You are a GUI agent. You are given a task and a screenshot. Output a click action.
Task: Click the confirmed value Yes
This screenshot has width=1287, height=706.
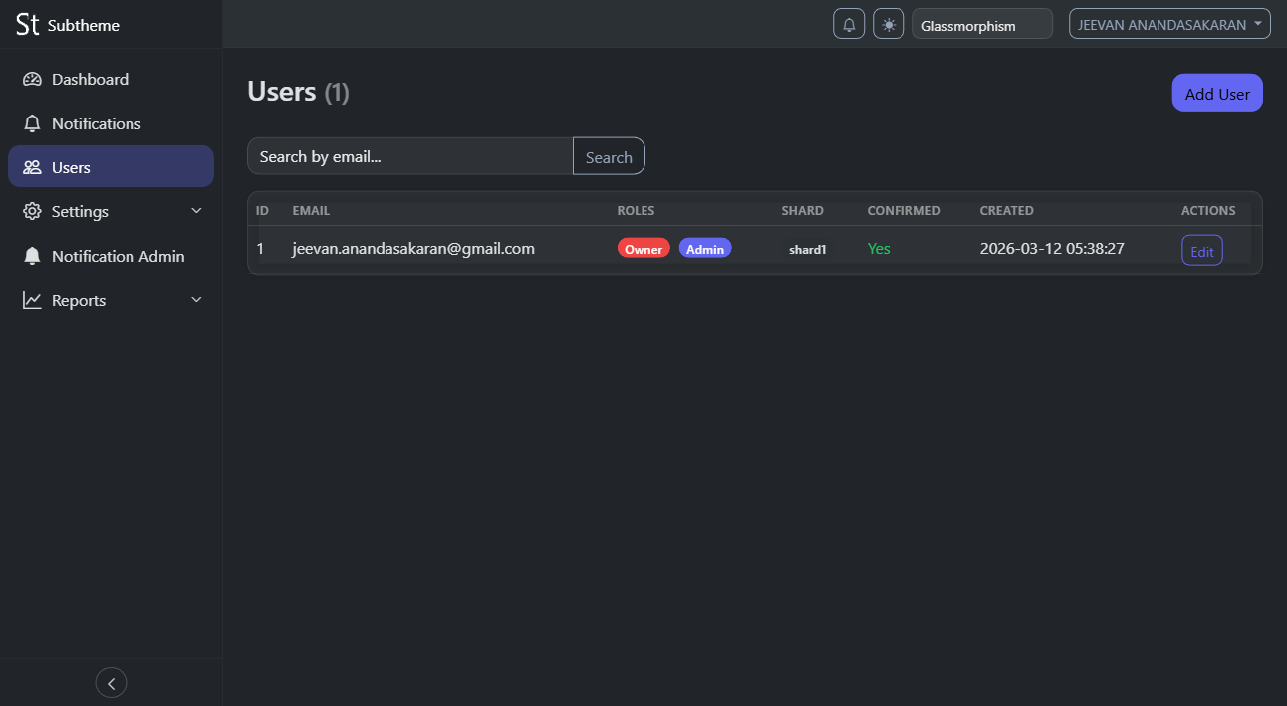[879, 248]
